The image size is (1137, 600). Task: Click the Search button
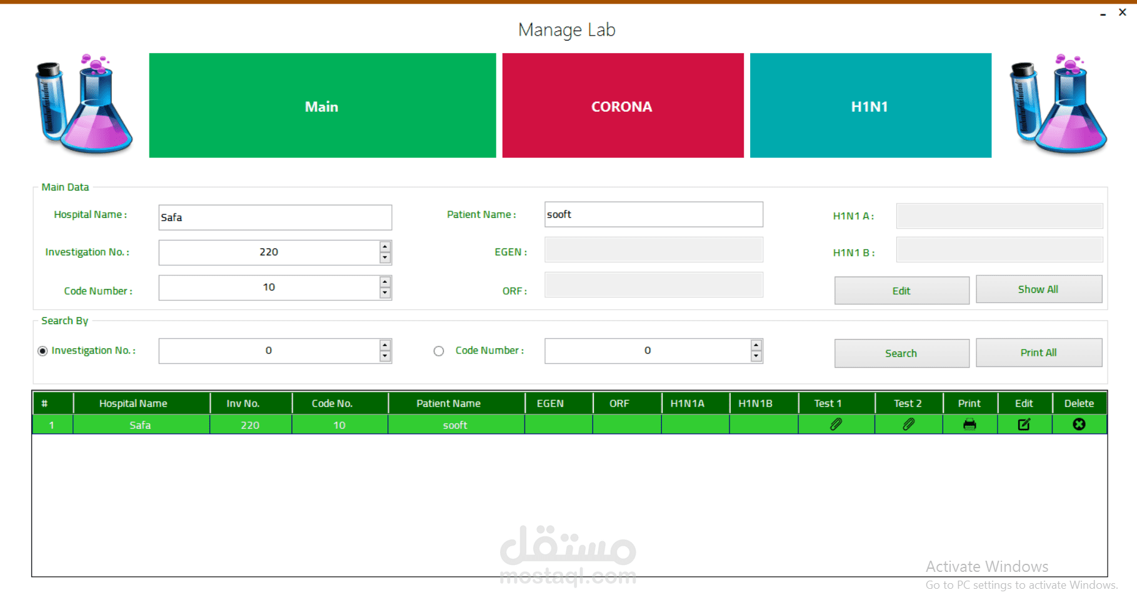click(x=902, y=353)
